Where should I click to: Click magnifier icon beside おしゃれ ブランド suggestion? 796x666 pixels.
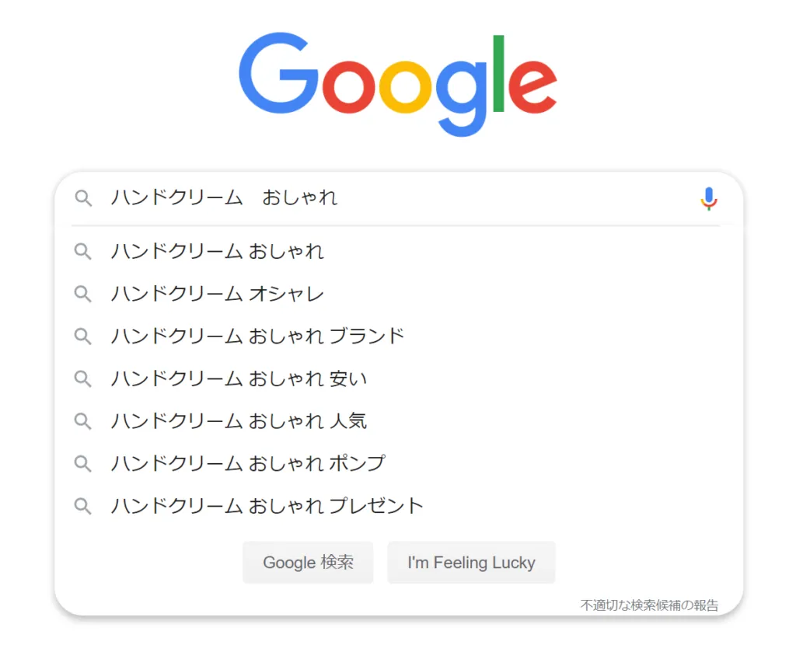click(82, 336)
